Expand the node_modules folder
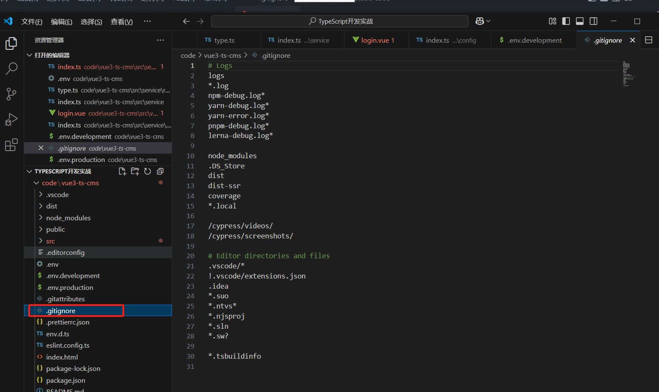Viewport: 659px width, 392px height. pos(68,218)
